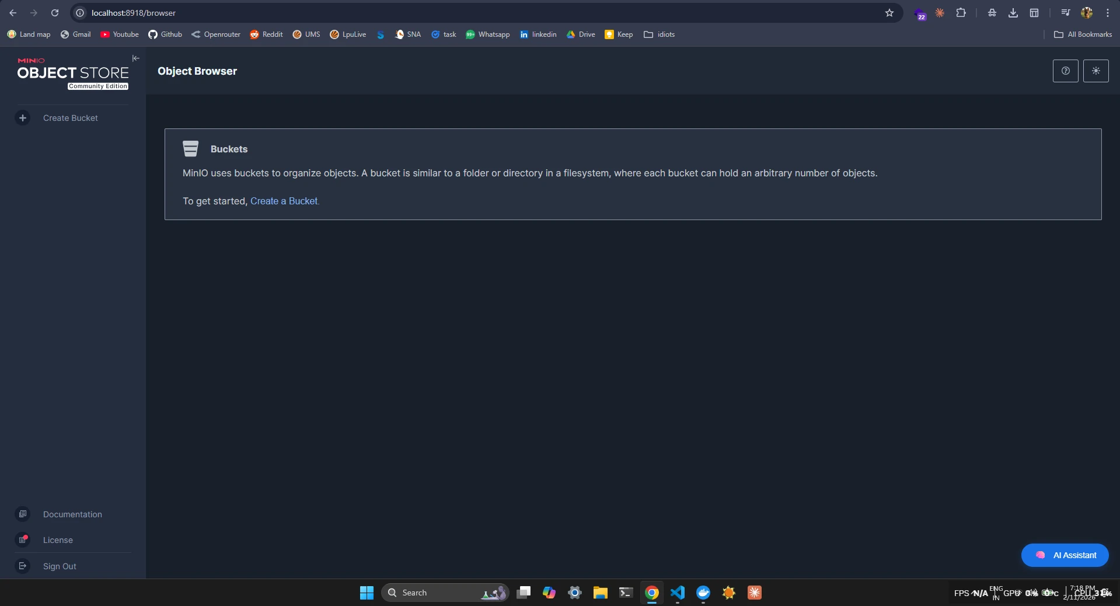Open the help icon in header
1120x606 pixels.
(x=1065, y=71)
